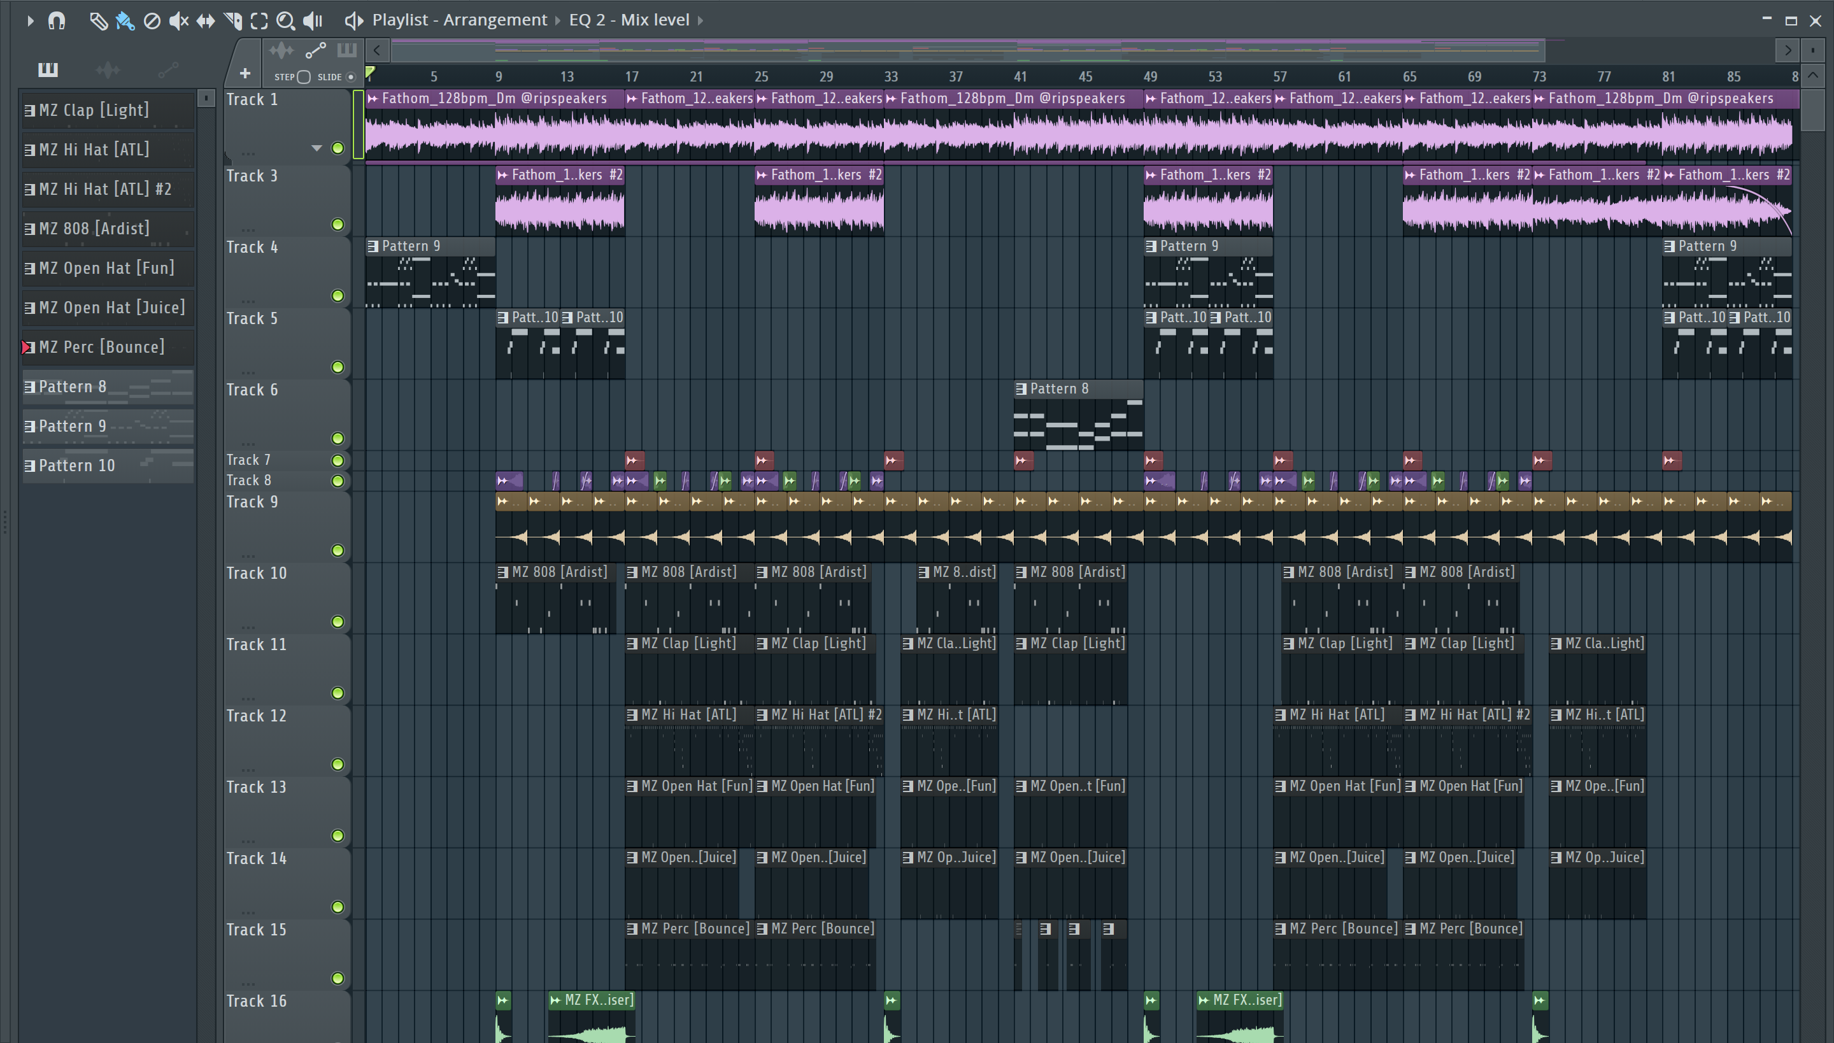Click the green playhead marker at bar 1
Screen dimensions: 1834x1043
(x=369, y=71)
